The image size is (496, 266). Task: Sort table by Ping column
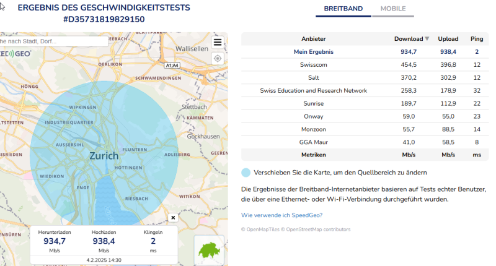pyautogui.click(x=476, y=39)
